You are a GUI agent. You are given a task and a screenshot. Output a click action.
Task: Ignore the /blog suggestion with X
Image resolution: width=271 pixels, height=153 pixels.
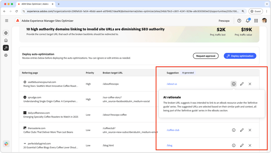point(250,145)
